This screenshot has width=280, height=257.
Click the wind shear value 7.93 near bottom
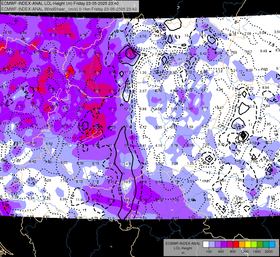[175, 200]
